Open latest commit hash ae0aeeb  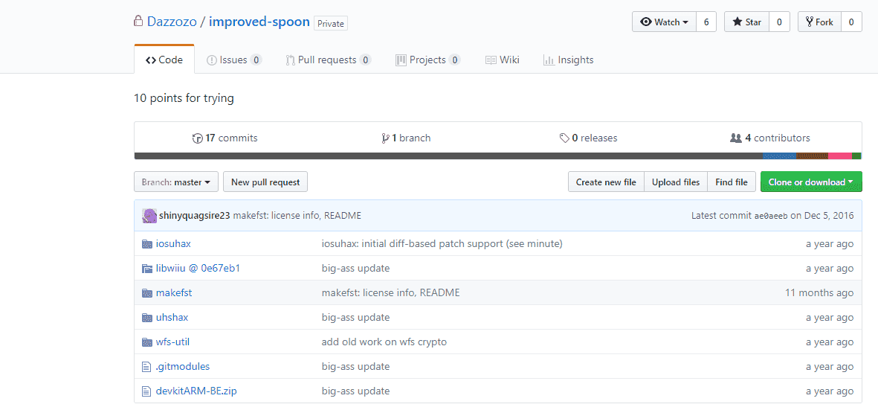[x=771, y=216]
